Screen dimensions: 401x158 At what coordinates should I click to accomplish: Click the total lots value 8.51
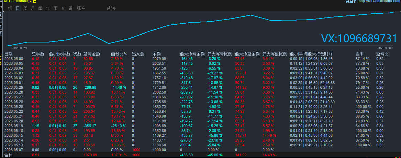click(x=35, y=155)
